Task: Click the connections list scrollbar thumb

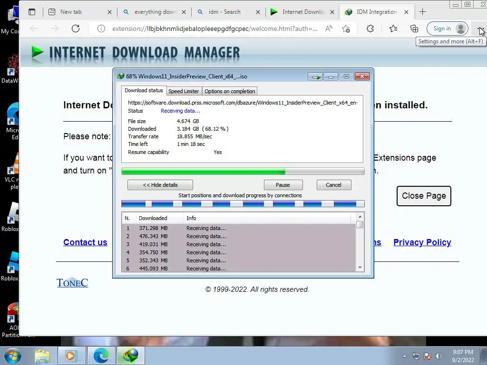Action: 360,224
